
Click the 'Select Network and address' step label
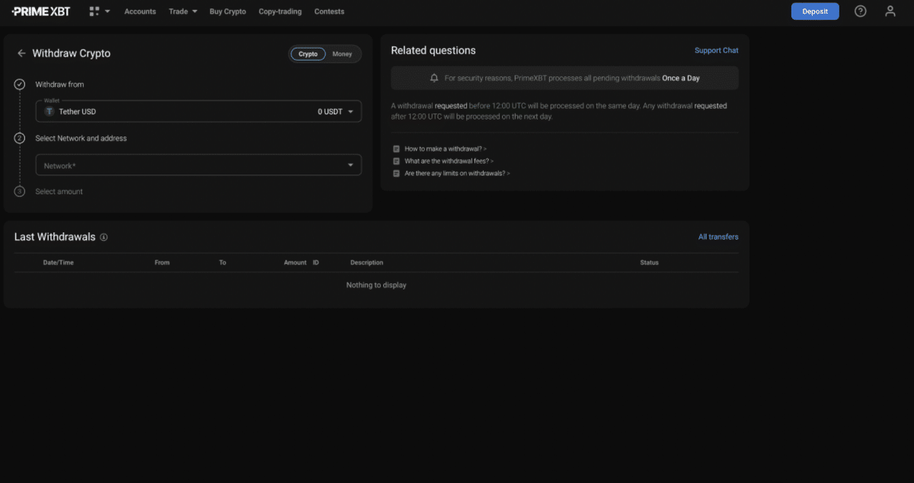coord(81,139)
